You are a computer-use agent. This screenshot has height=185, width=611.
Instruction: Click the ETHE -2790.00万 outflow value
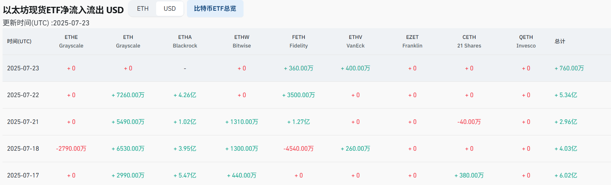(x=71, y=149)
